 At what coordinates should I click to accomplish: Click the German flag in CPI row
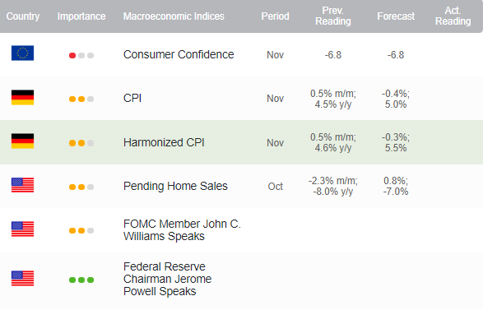click(22, 98)
